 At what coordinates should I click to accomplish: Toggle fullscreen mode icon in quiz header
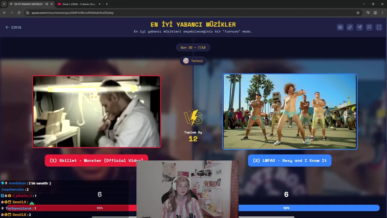pos(379,27)
